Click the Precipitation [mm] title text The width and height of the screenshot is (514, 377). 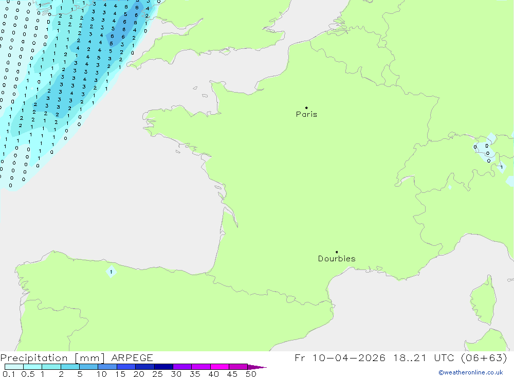[x=52, y=358]
